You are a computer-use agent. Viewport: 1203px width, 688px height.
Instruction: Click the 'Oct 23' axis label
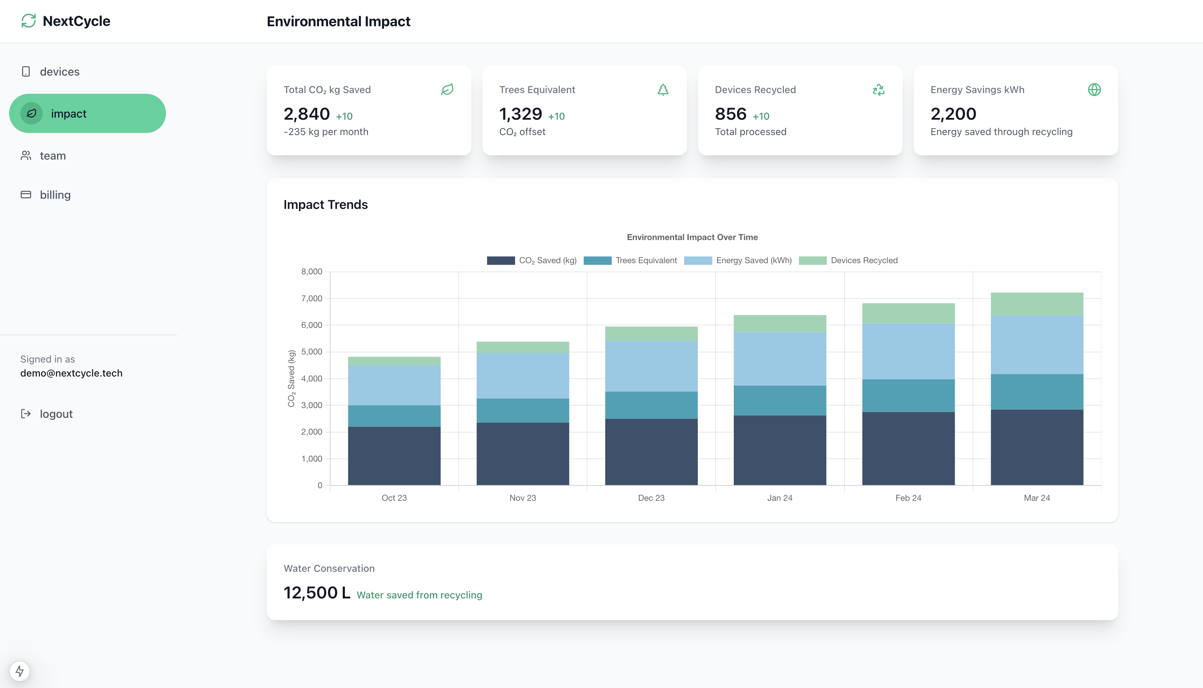click(394, 498)
